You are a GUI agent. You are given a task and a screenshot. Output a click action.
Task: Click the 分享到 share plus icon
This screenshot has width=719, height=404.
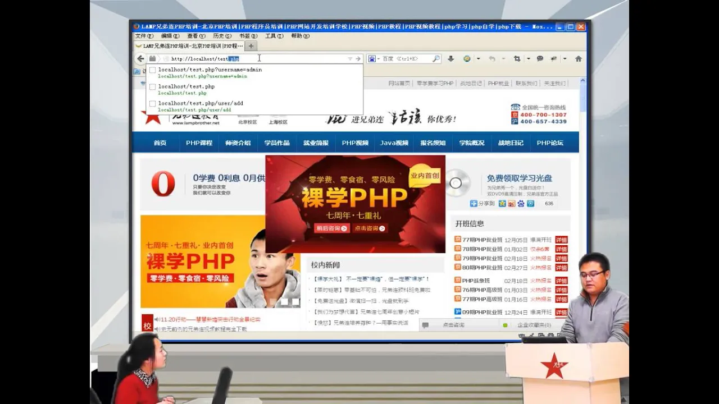pyautogui.click(x=474, y=204)
